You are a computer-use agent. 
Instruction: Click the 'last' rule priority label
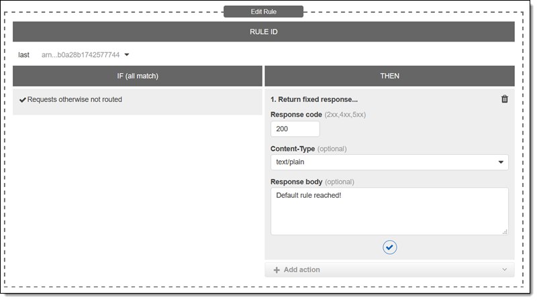(x=23, y=55)
